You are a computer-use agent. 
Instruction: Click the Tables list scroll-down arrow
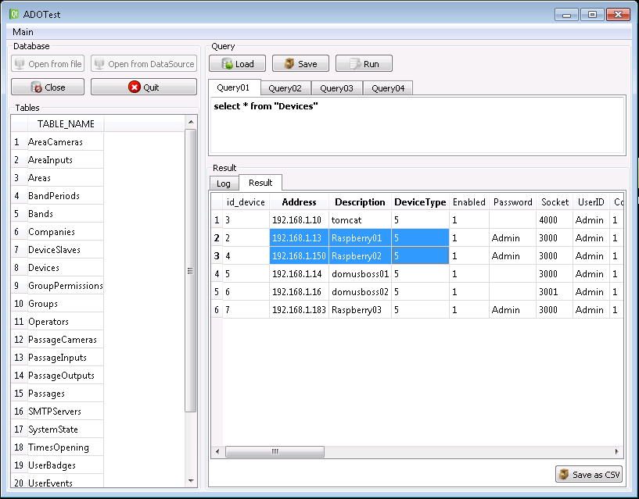(191, 481)
